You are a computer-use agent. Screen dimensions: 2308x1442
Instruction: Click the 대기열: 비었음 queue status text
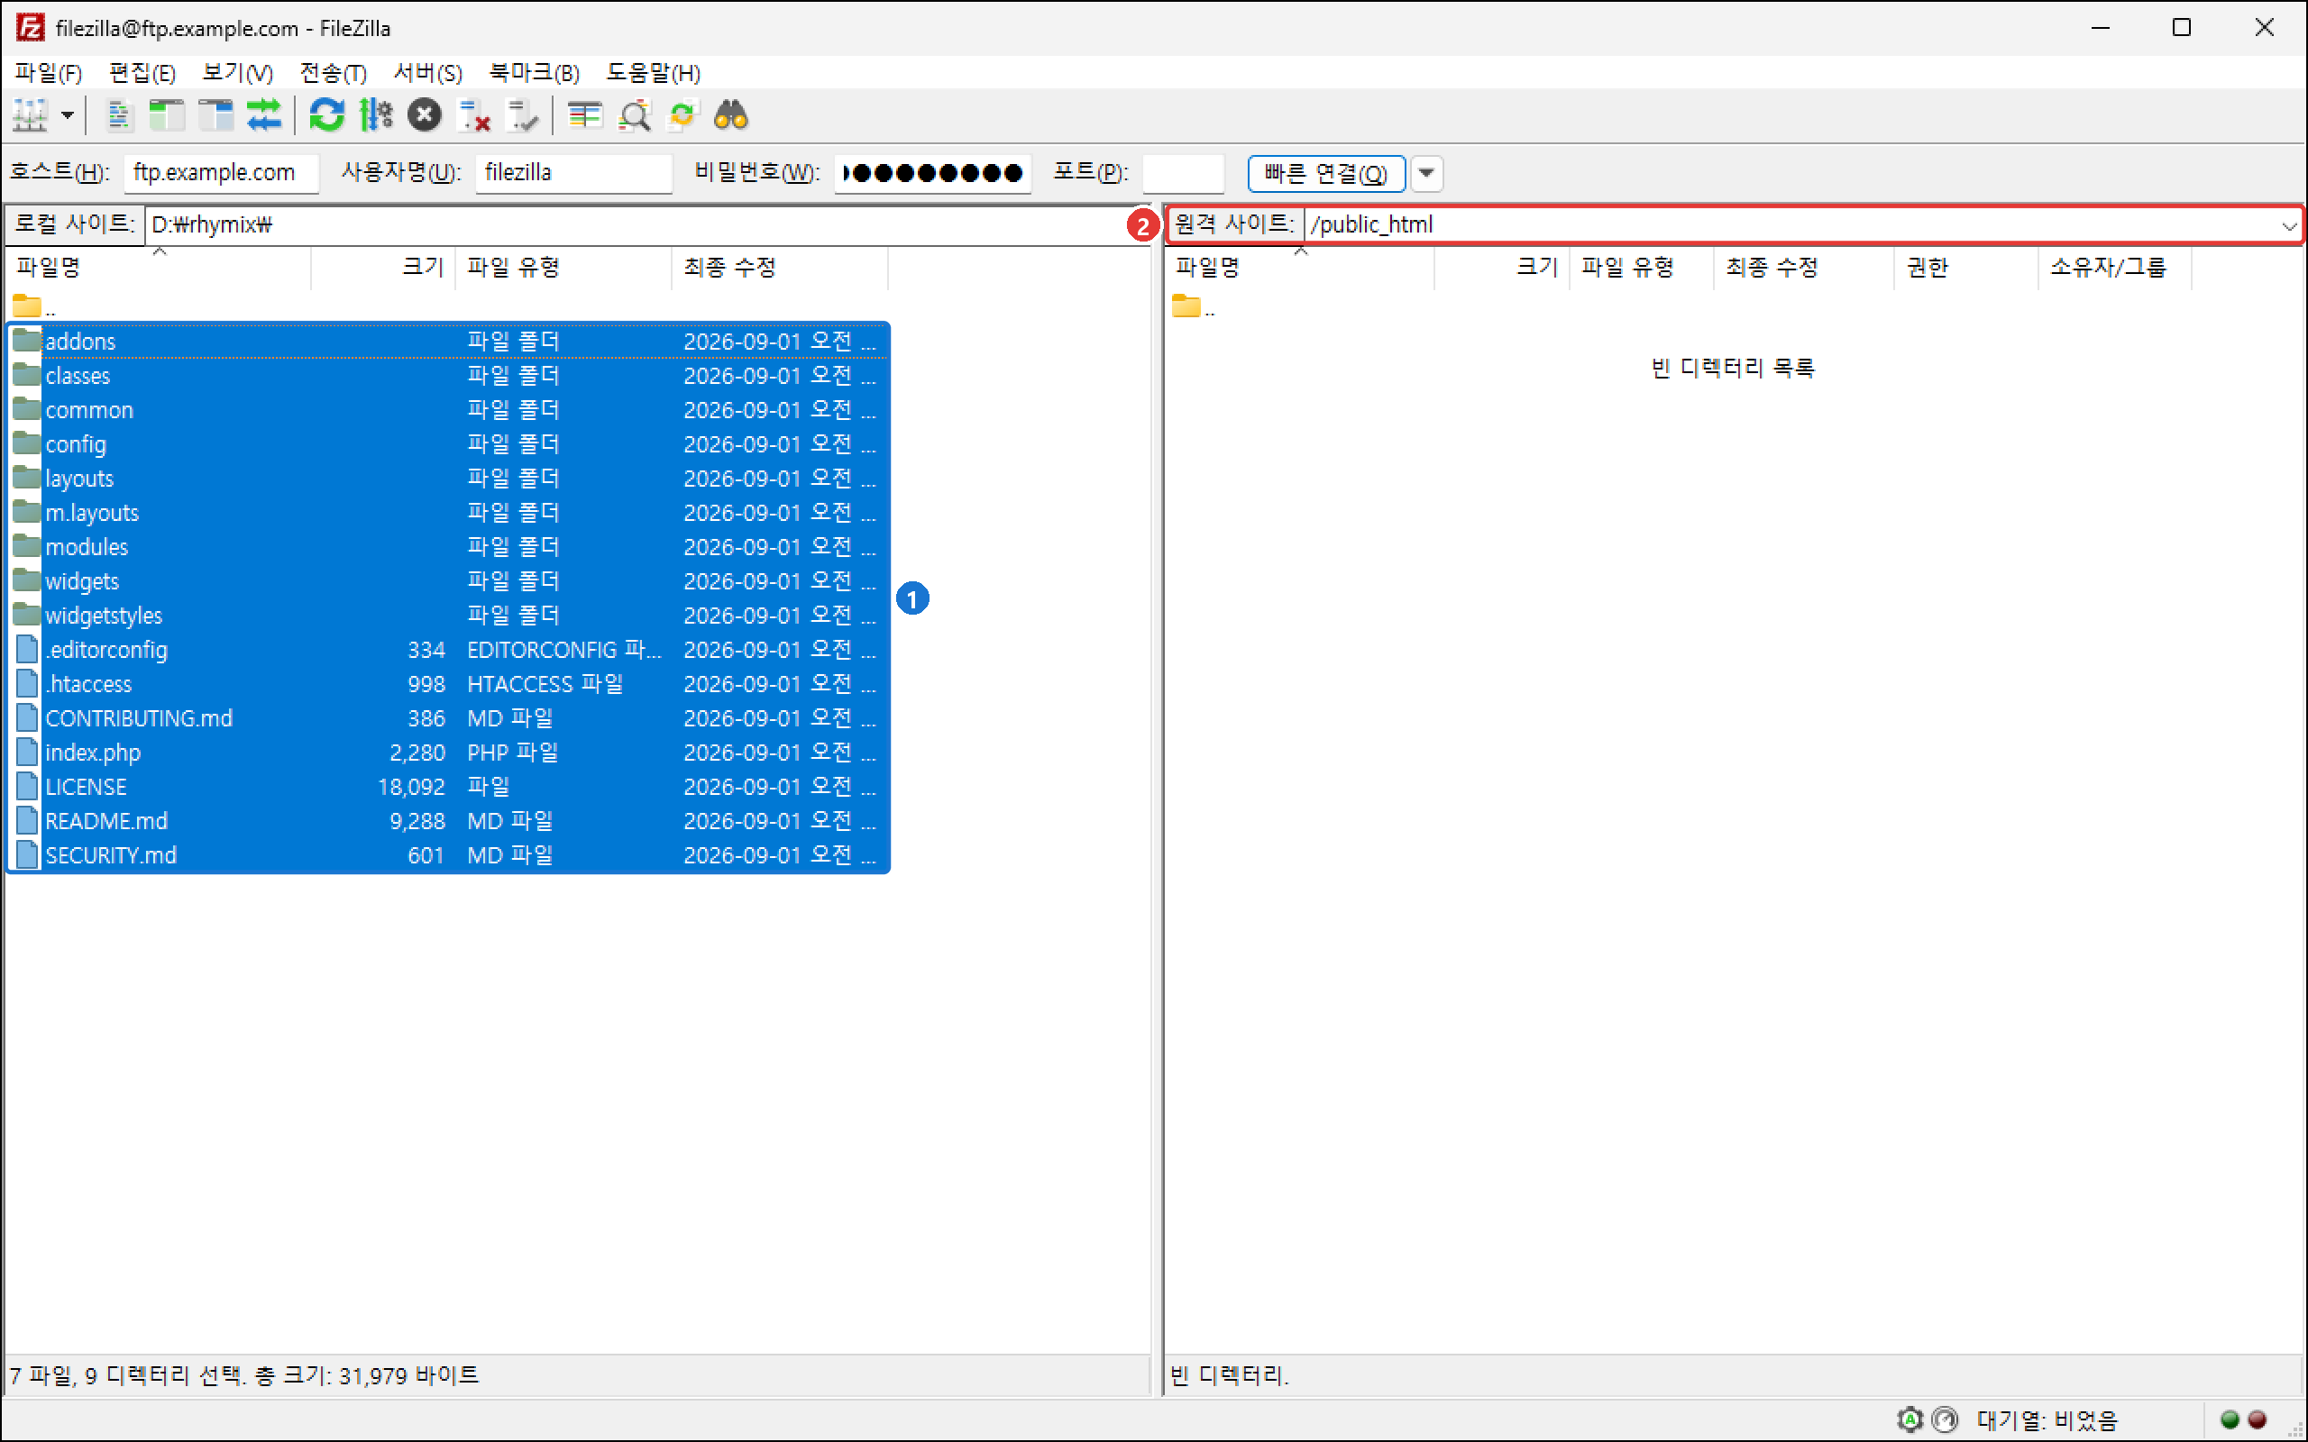[2047, 1420]
